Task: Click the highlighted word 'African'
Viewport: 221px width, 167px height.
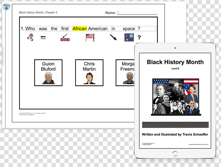Action: click(80, 29)
